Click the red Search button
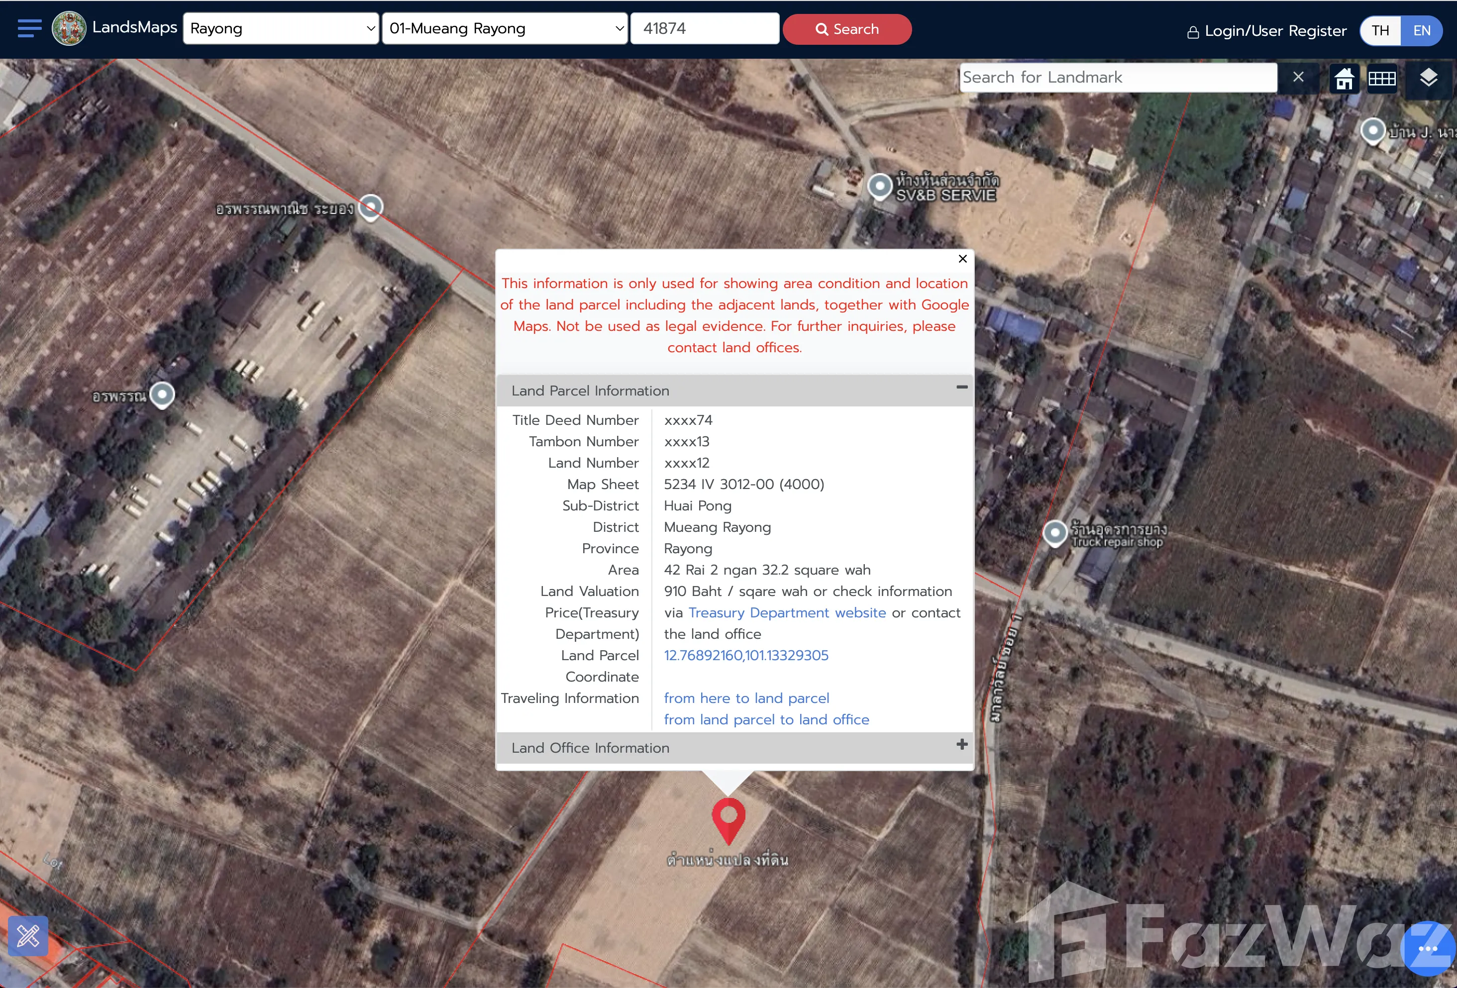This screenshot has height=988, width=1457. pos(847,29)
